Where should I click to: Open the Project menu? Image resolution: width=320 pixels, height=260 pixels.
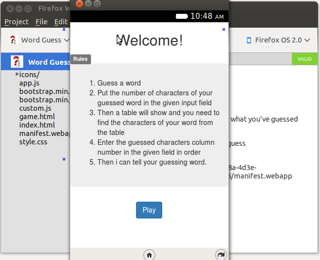16,22
